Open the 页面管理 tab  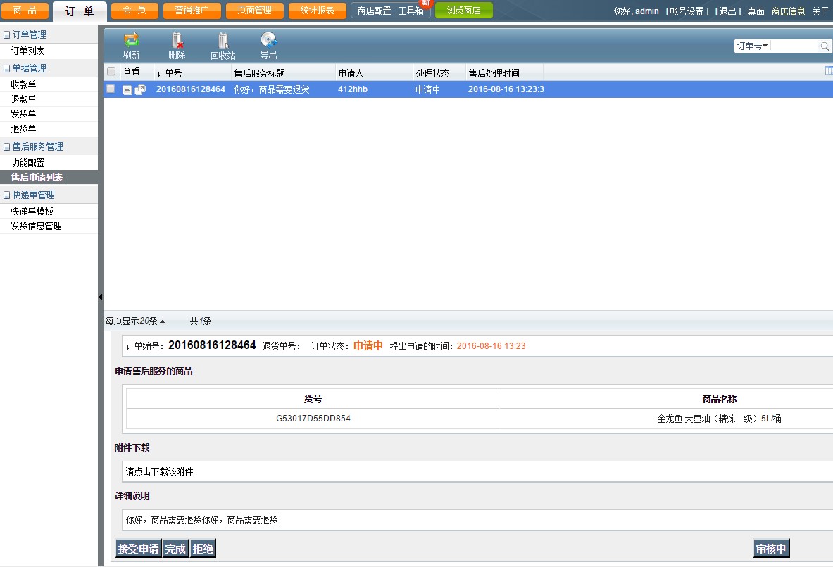254,11
